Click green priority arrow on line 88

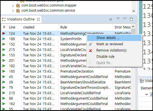pos(4,98)
